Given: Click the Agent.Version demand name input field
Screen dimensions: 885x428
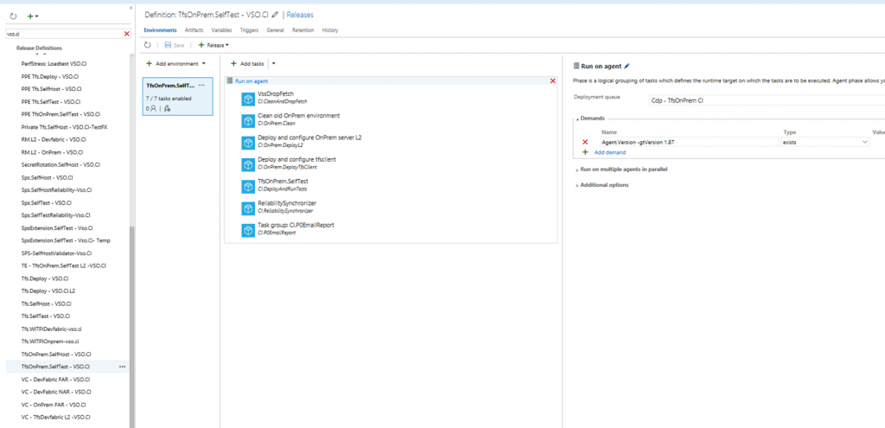Looking at the screenshot, I should point(688,142).
